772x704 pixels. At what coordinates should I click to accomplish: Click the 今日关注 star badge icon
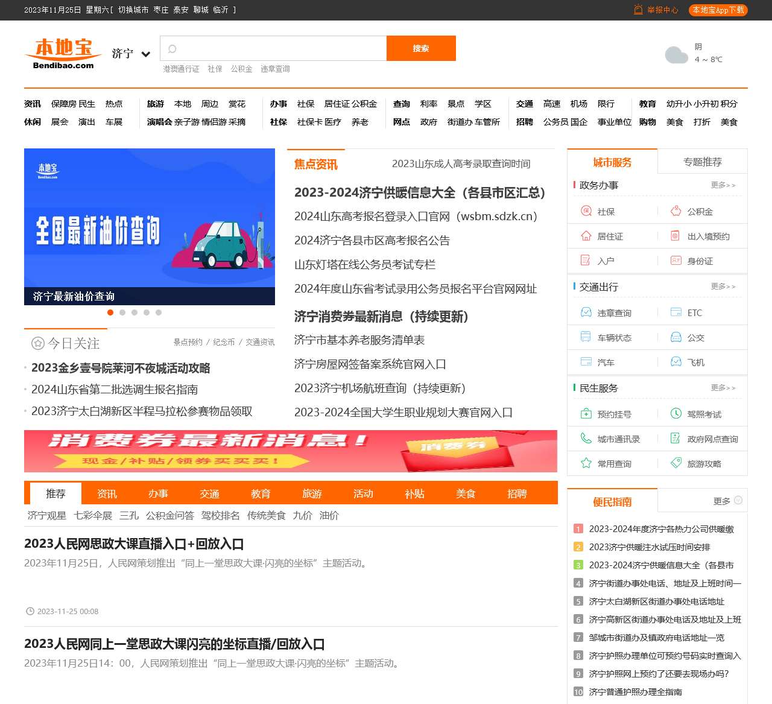(x=38, y=343)
